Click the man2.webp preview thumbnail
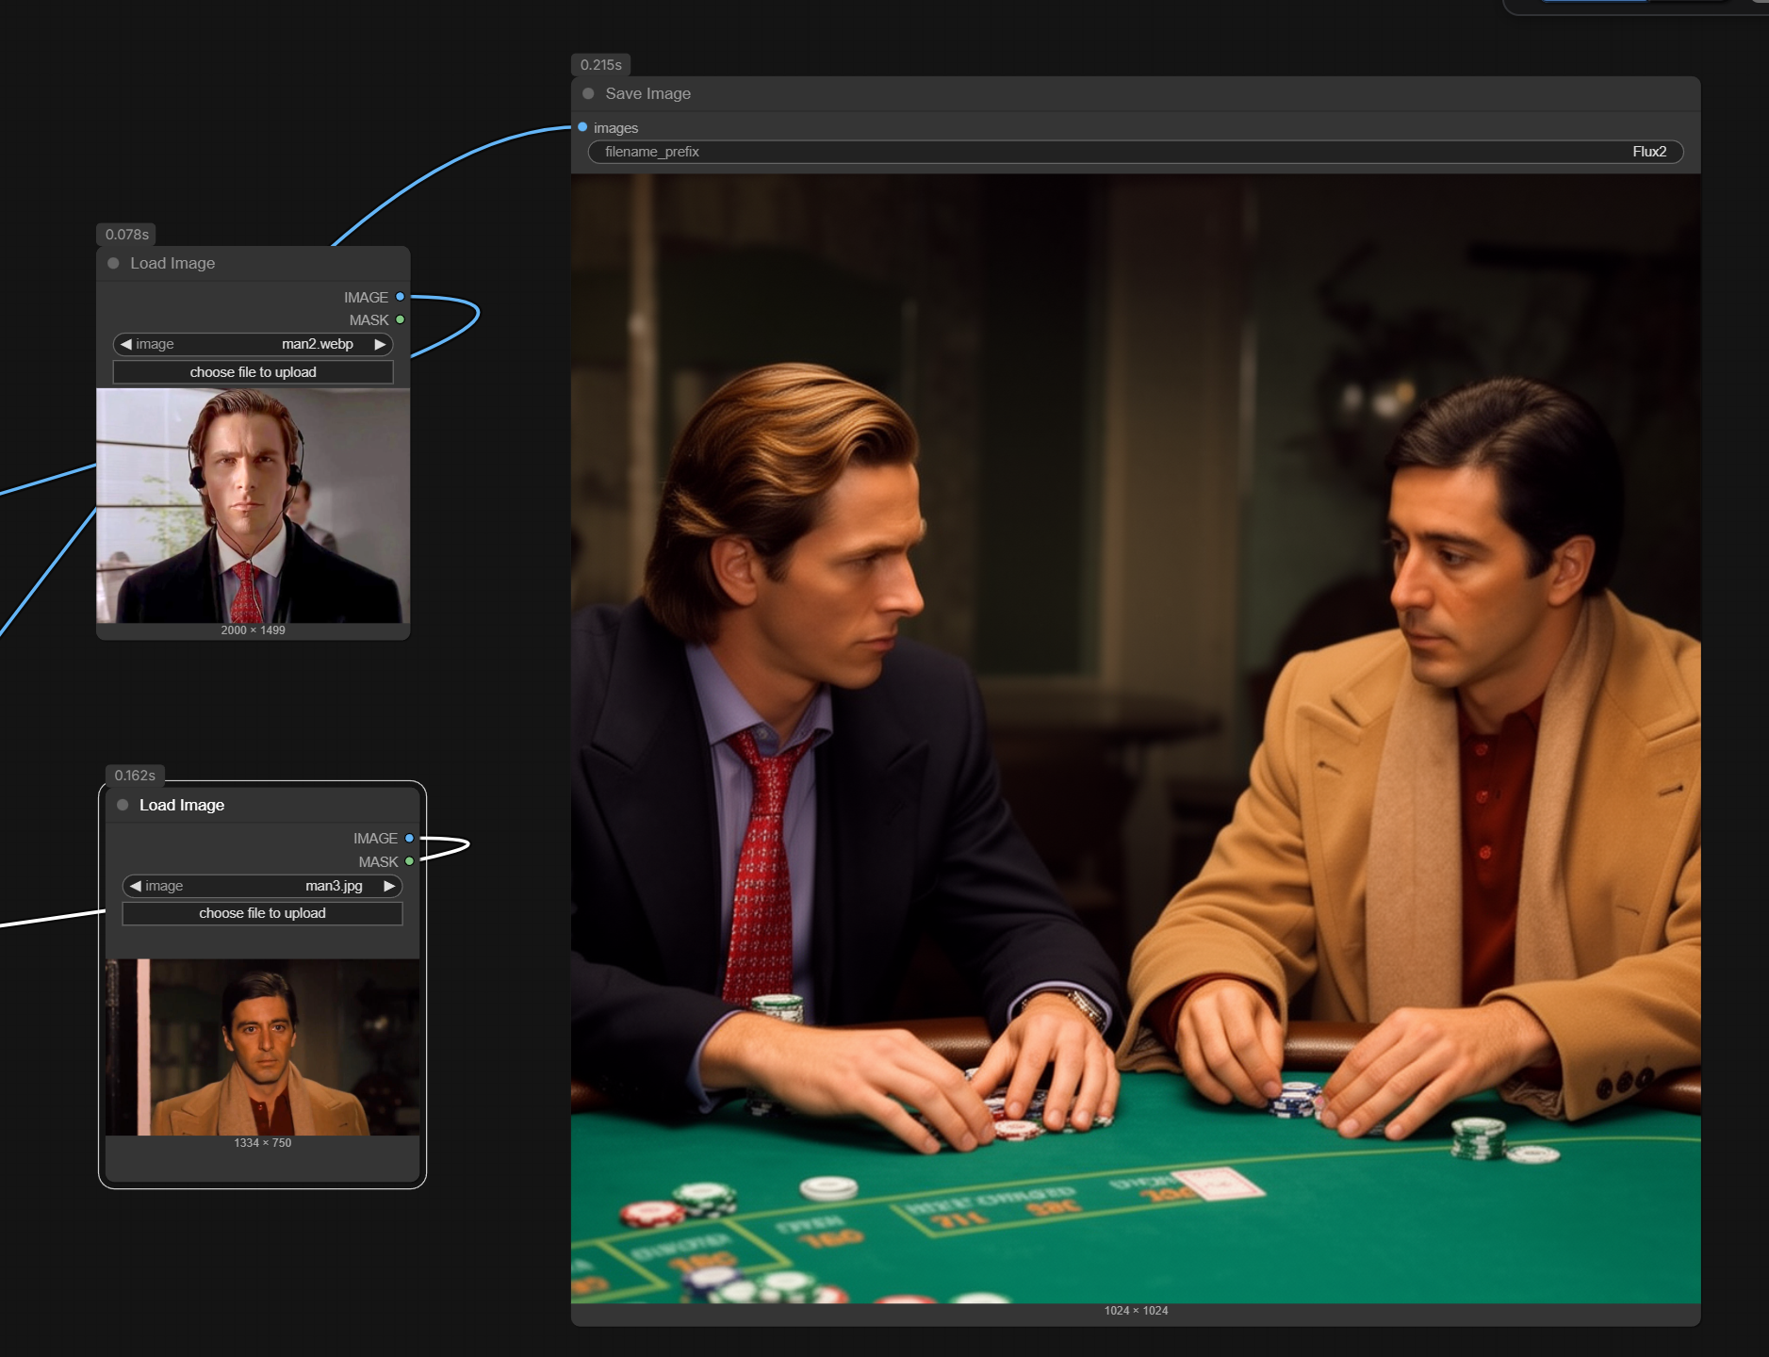1769x1357 pixels. point(253,506)
